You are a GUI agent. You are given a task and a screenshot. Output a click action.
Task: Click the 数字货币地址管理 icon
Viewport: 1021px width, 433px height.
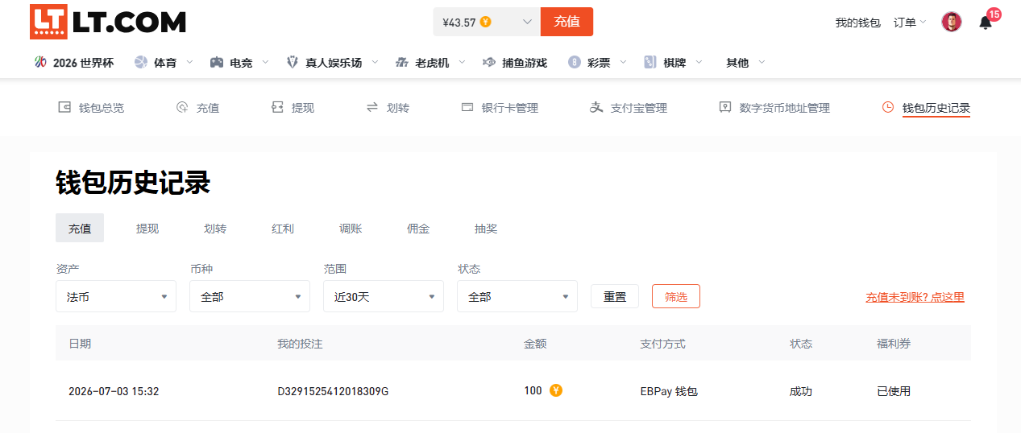(x=725, y=107)
